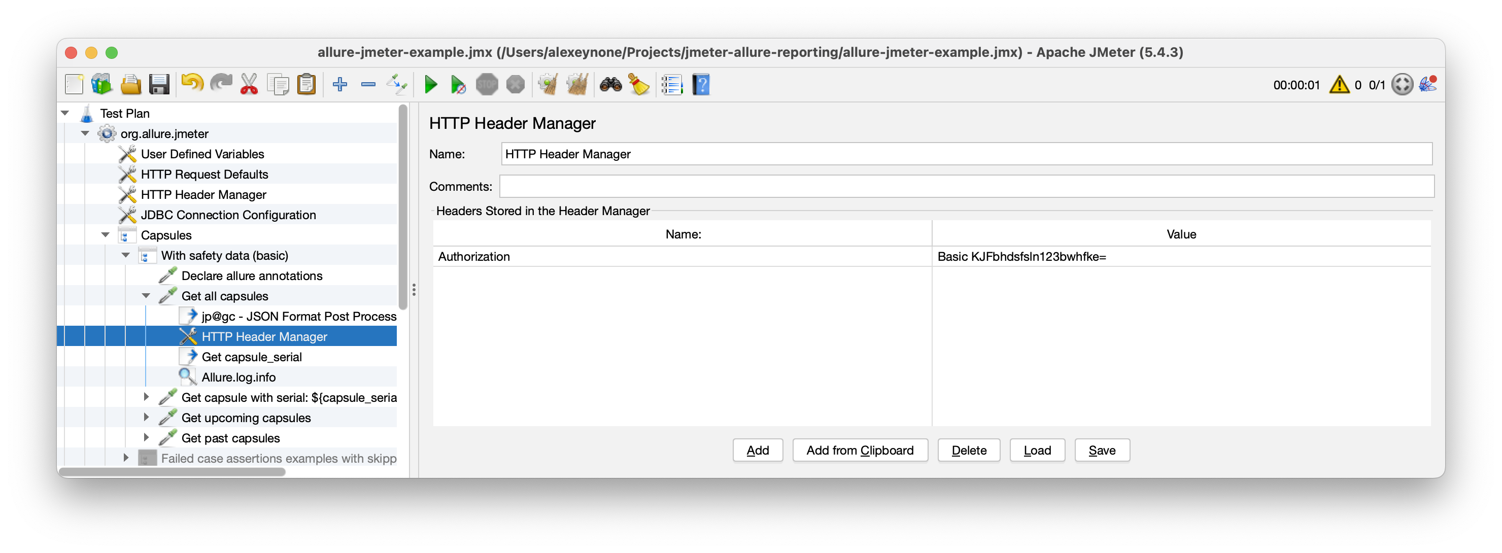Viewport: 1502px width, 553px height.
Task: Click the Comments input field
Action: (966, 187)
